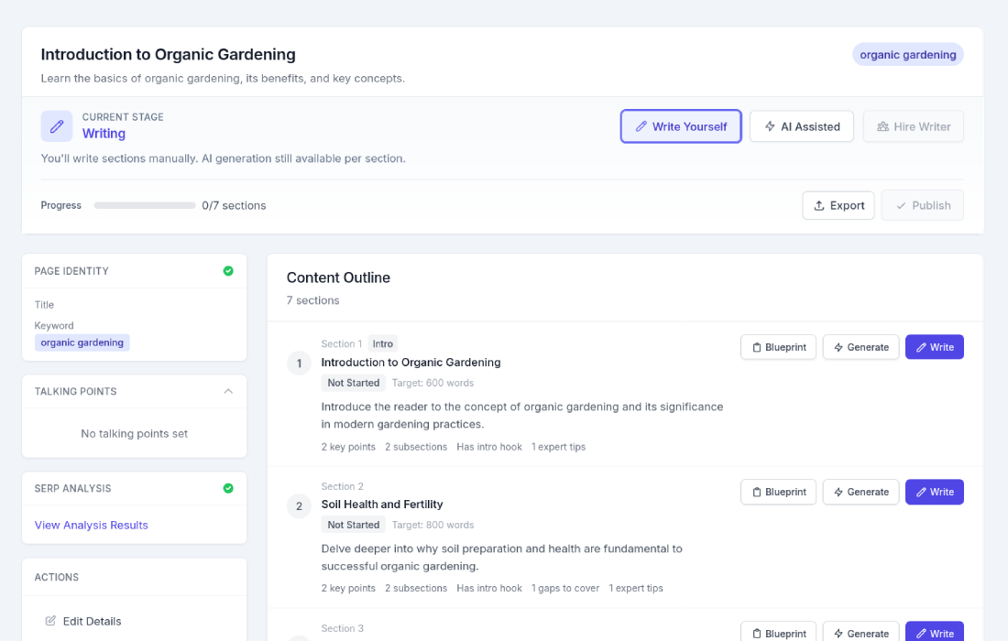Click the pencil icon beside Current Stage Writing
1008x641 pixels.
pos(56,125)
